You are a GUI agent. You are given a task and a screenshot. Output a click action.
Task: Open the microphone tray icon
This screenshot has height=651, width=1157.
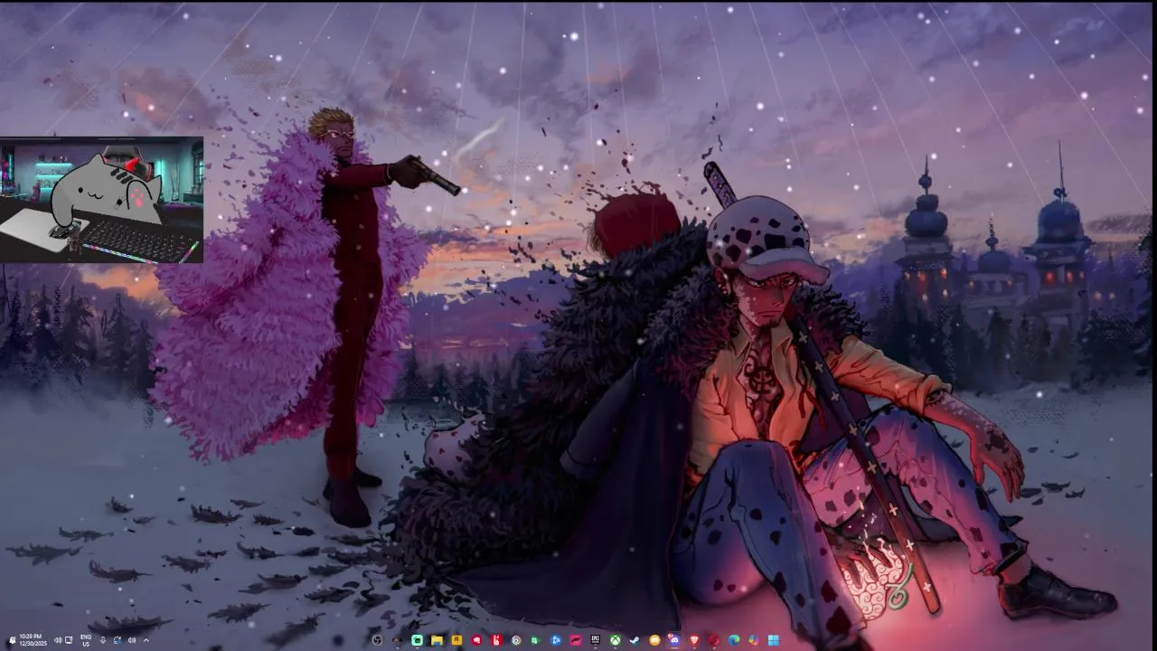[103, 640]
